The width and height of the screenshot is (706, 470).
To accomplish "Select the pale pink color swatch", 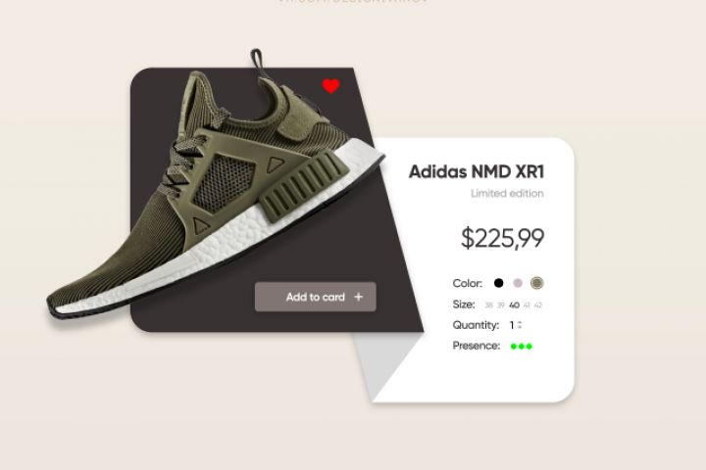I will pos(518,283).
